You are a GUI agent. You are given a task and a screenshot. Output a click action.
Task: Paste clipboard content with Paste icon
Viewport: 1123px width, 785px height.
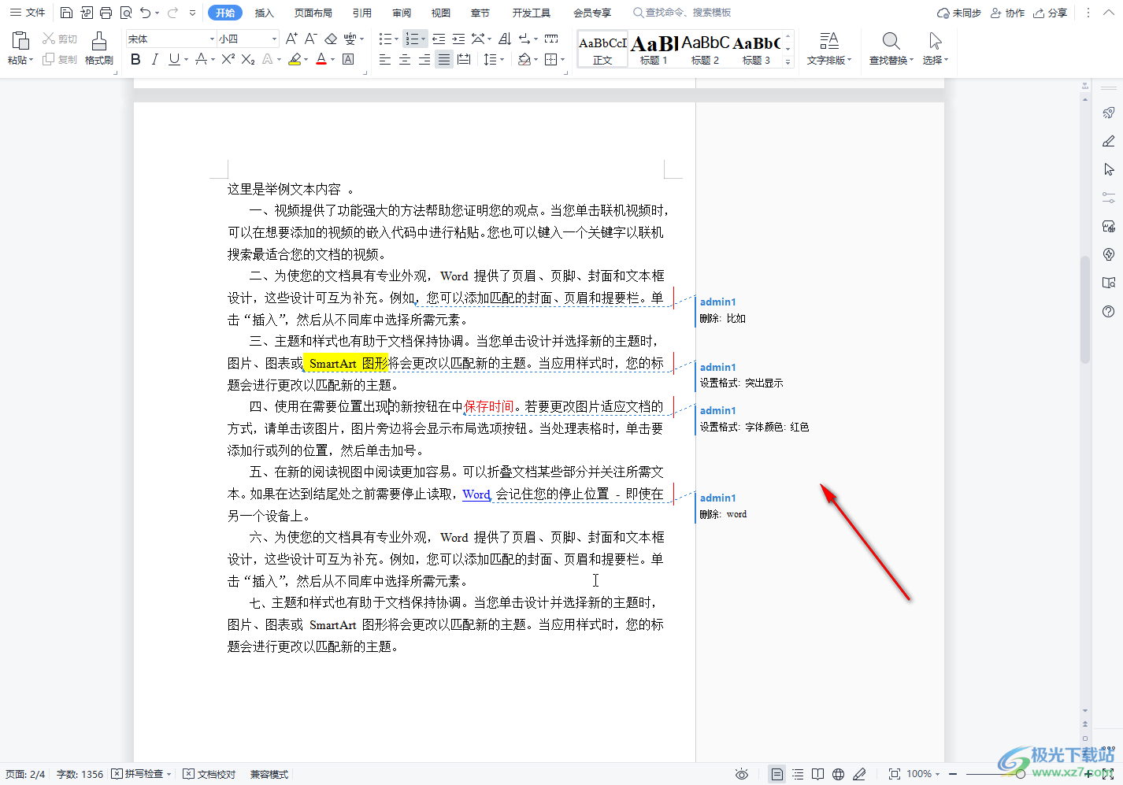point(20,41)
